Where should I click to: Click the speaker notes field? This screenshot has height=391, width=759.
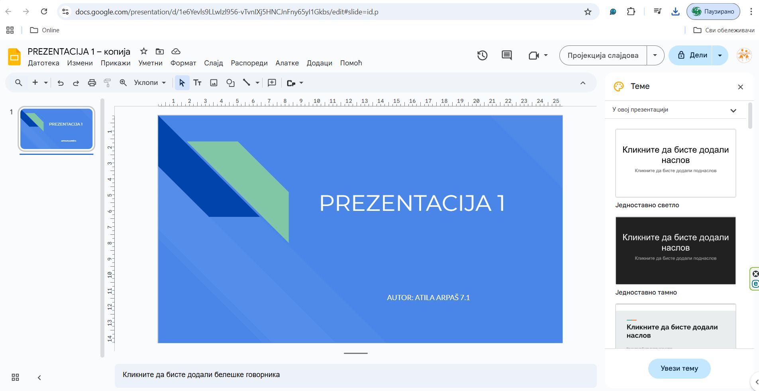pos(355,375)
